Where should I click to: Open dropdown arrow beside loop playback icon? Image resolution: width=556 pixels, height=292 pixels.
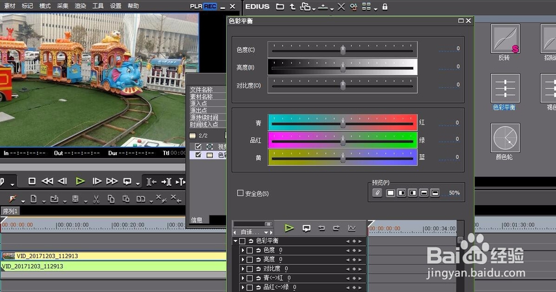[137, 184]
